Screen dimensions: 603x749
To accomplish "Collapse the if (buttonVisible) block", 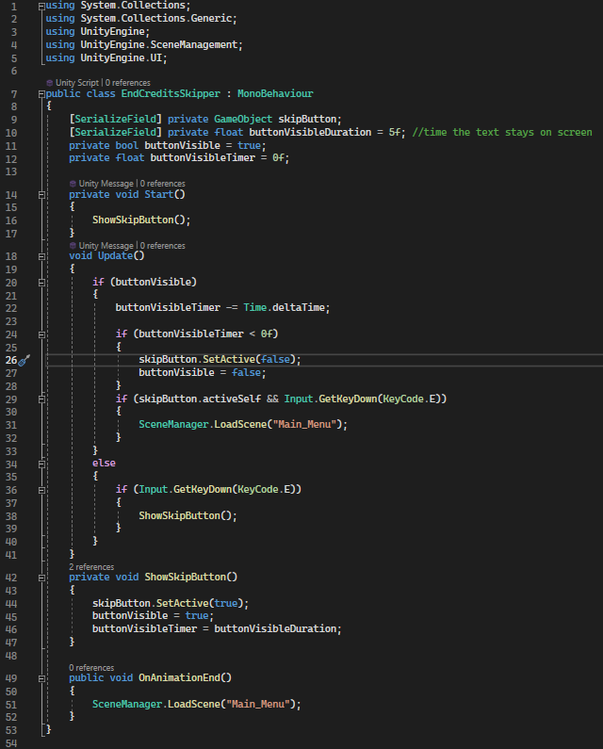I will pyautogui.click(x=41, y=283).
